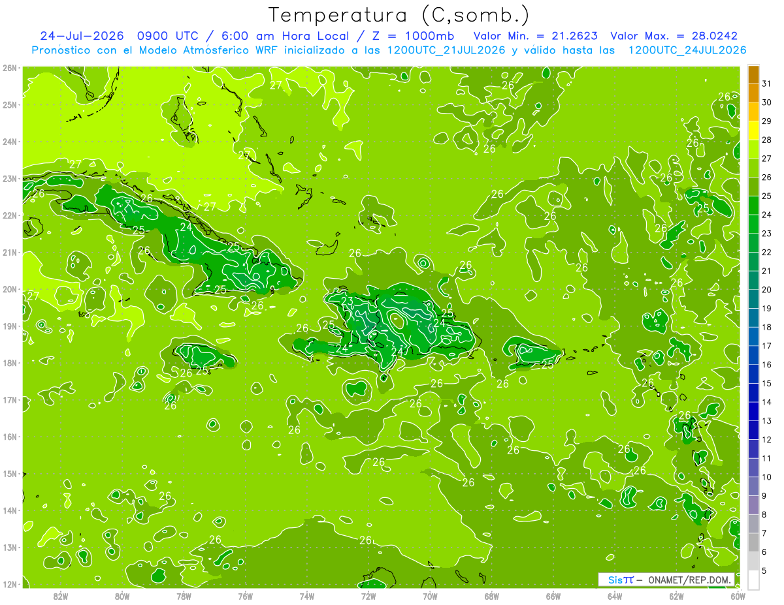Click the legend value label 20
The image size is (784, 605).
coord(767,290)
